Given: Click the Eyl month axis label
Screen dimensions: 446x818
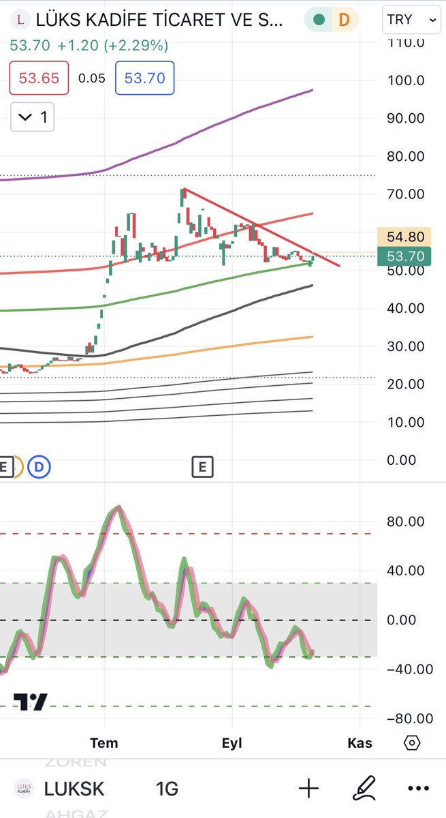Looking at the screenshot, I should pos(232,742).
